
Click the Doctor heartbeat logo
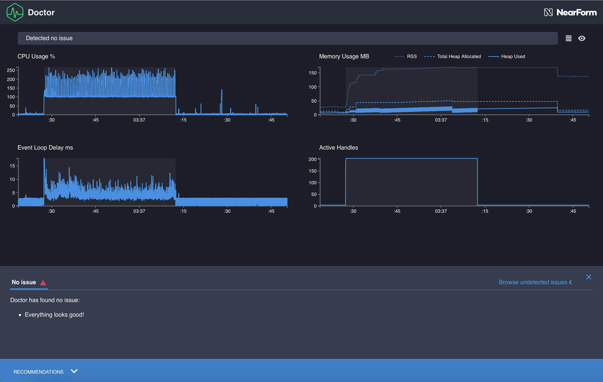[x=15, y=12]
